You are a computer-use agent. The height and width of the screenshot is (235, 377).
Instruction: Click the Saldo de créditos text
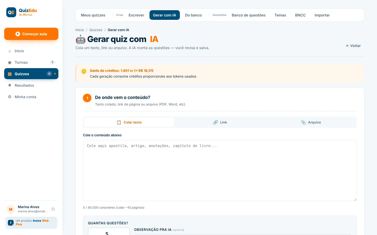click(122, 70)
